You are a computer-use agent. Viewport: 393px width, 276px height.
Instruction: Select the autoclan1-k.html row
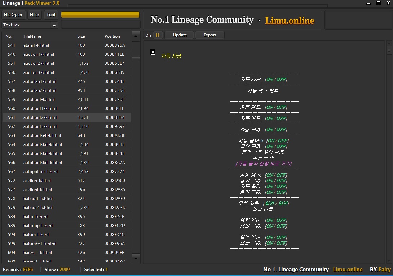pyautogui.click(x=66, y=81)
